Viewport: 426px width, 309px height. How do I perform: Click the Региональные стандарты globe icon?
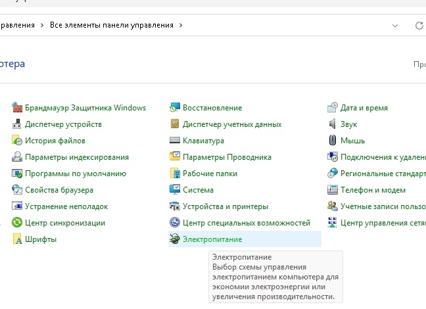tap(333, 173)
